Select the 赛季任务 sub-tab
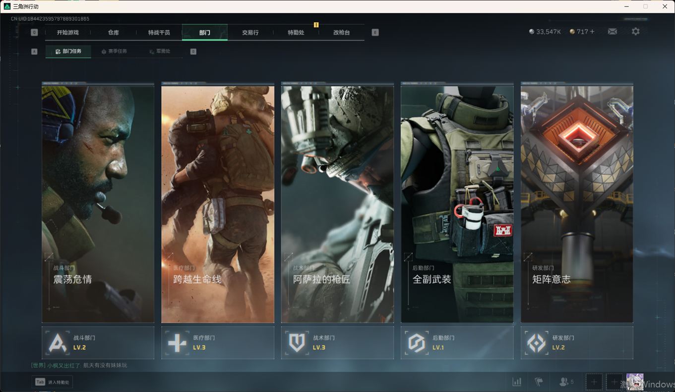Screen dimensions: 675x392 (x=114, y=51)
